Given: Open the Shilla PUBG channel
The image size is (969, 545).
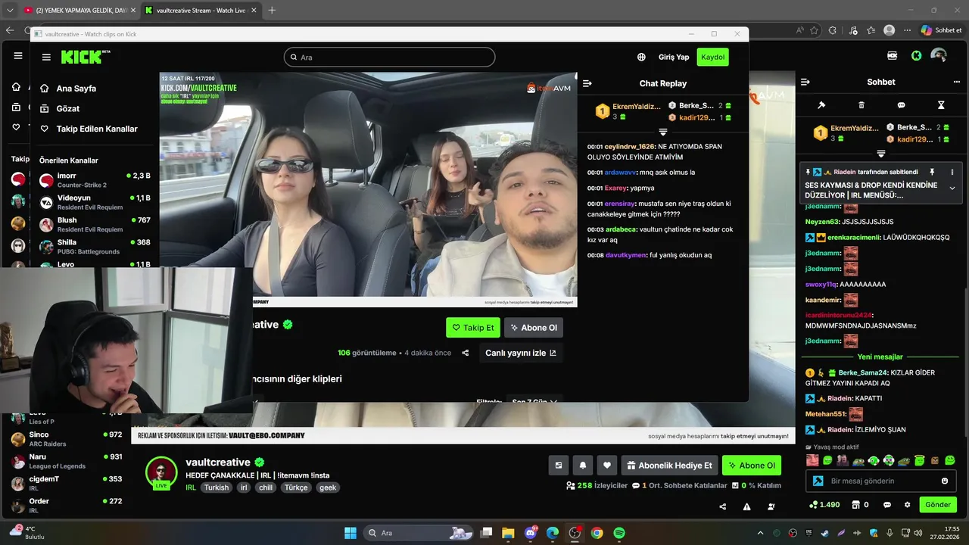Looking at the screenshot, I should pyautogui.click(x=95, y=247).
